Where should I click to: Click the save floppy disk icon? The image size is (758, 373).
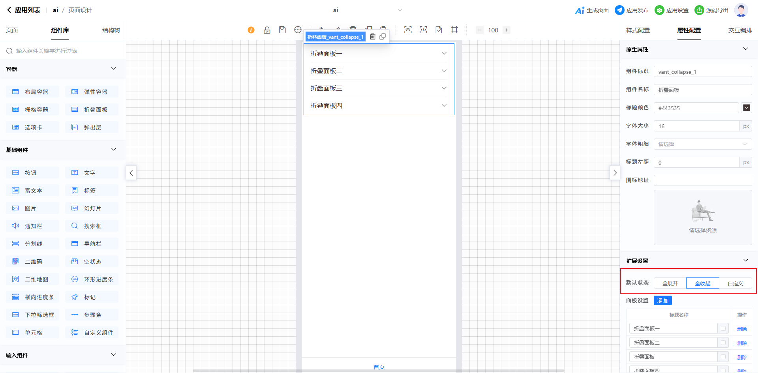click(282, 30)
